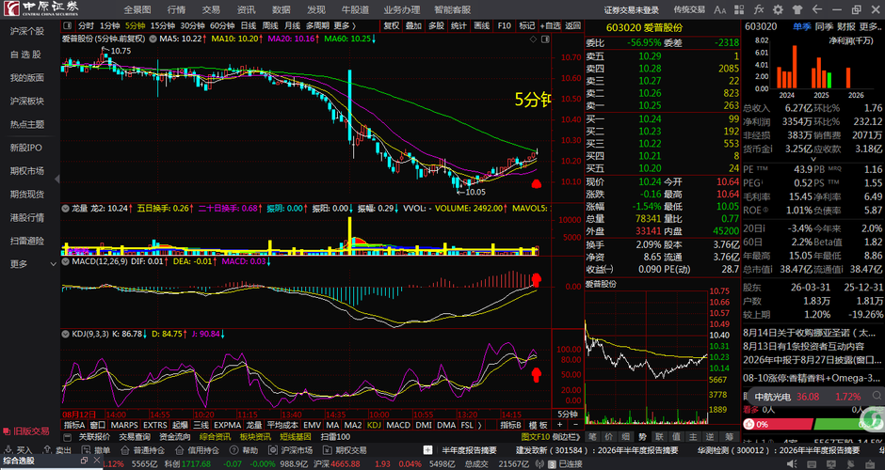
Task: Switch to 15分钟 period tab
Action: click(x=163, y=25)
